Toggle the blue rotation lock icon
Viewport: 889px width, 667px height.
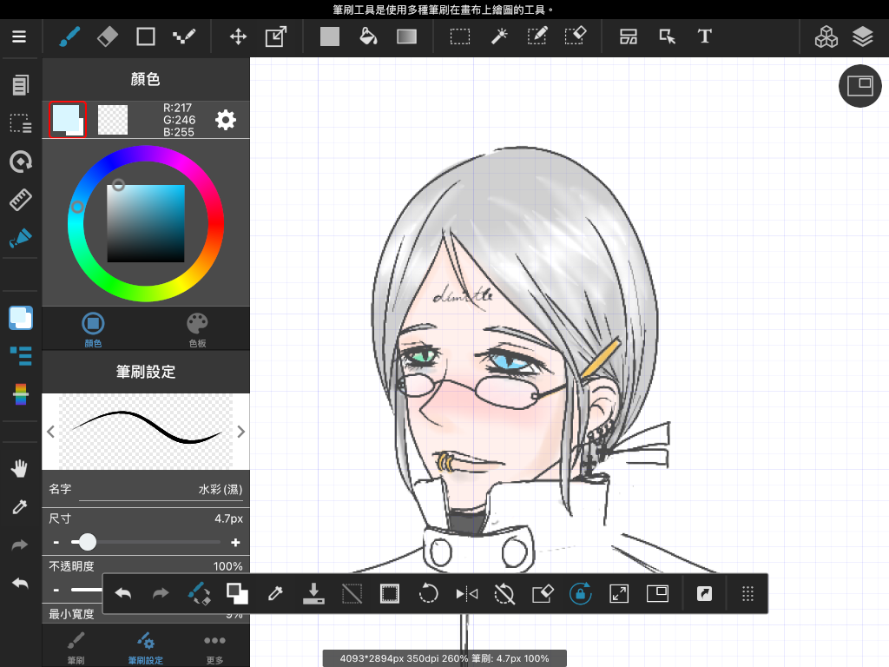(x=581, y=594)
